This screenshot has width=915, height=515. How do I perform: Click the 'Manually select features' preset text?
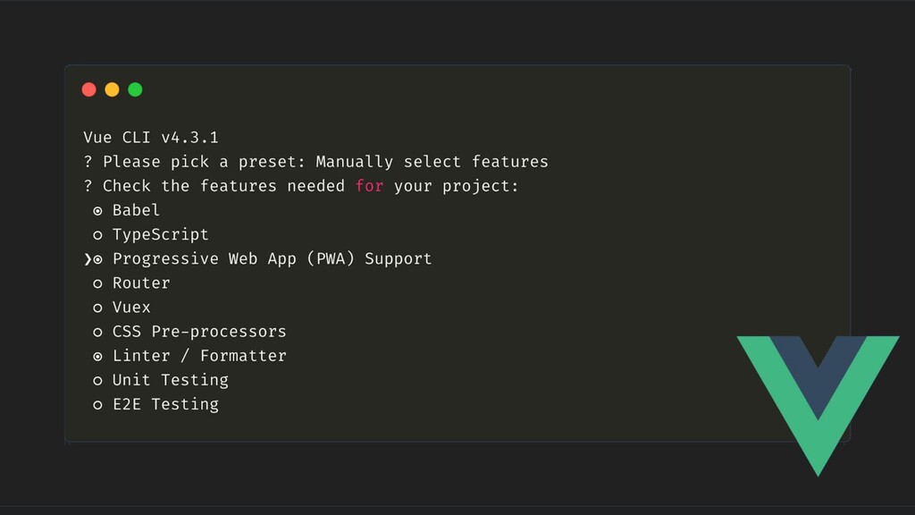(432, 162)
